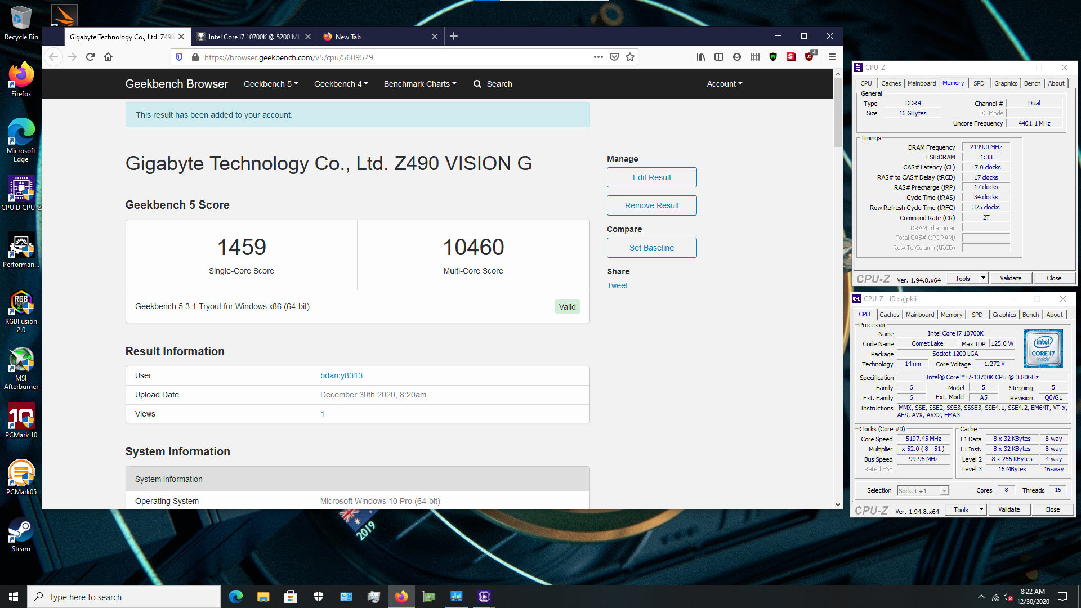This screenshot has height=608, width=1081.
Task: Show hidden system tray icons
Action: coord(981,597)
